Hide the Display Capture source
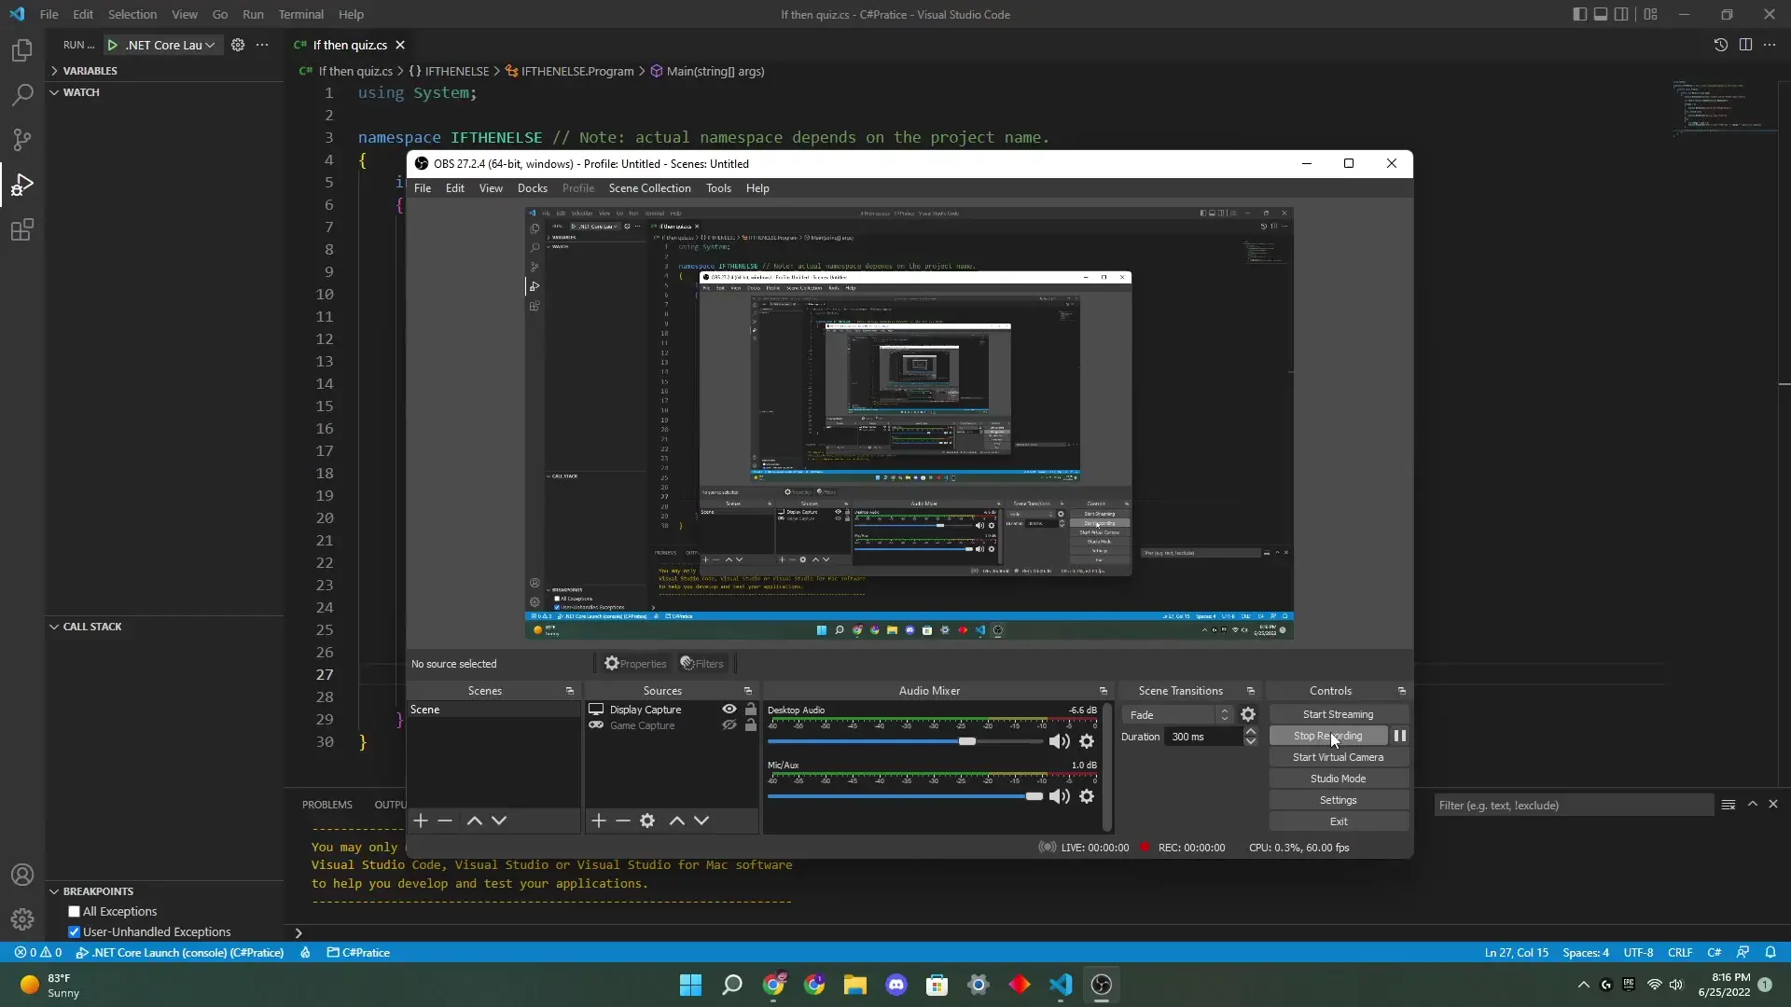The width and height of the screenshot is (1791, 1007). (728, 710)
